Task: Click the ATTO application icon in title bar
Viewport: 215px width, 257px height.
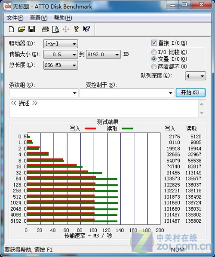Action: [x=7, y=6]
